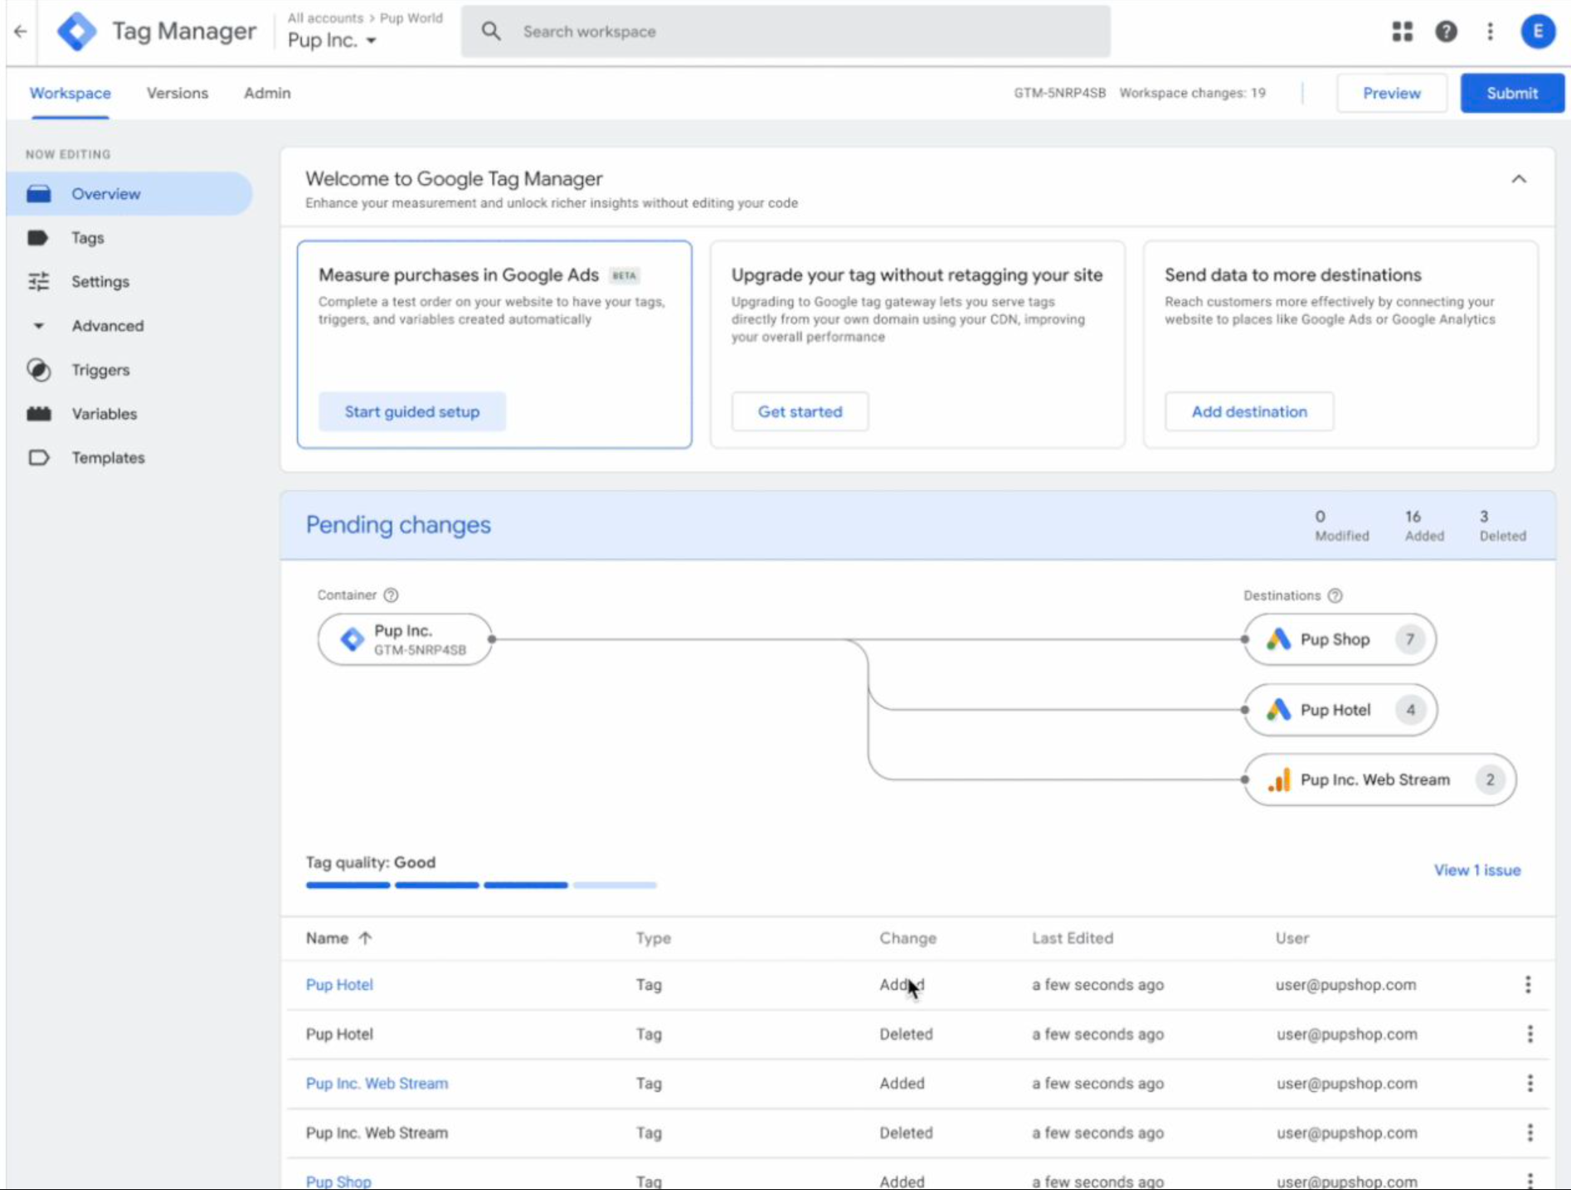
Task: Open Tags in the sidebar
Action: pyautogui.click(x=87, y=238)
